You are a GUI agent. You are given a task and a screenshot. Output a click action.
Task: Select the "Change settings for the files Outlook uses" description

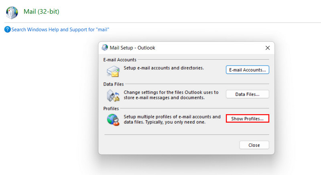click(x=171, y=95)
